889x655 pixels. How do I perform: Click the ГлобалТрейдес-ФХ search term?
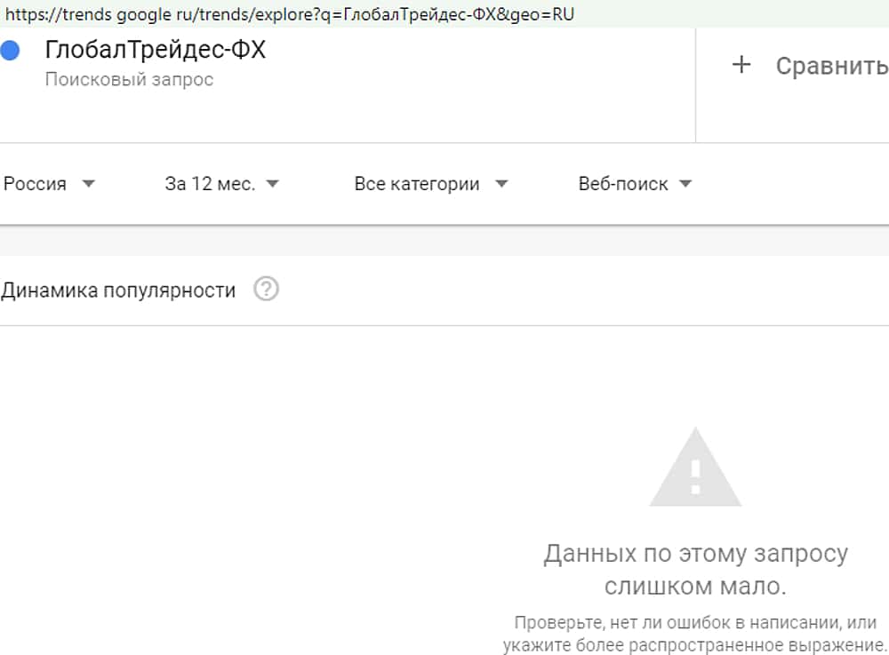pyautogui.click(x=156, y=50)
